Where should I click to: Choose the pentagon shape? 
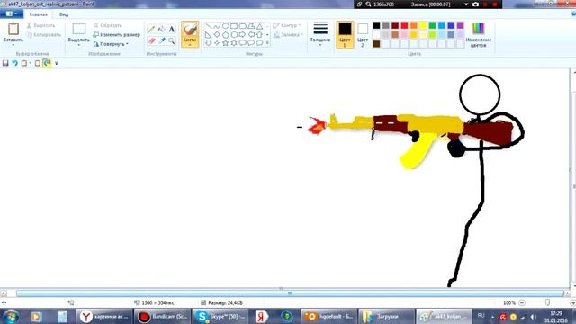click(x=226, y=34)
